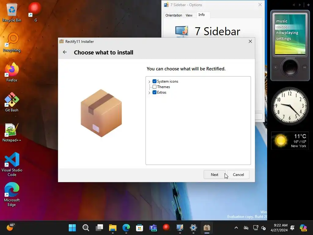Viewport: 313px width, 235px height.
Task: Click the Next button
Action: (x=214, y=175)
